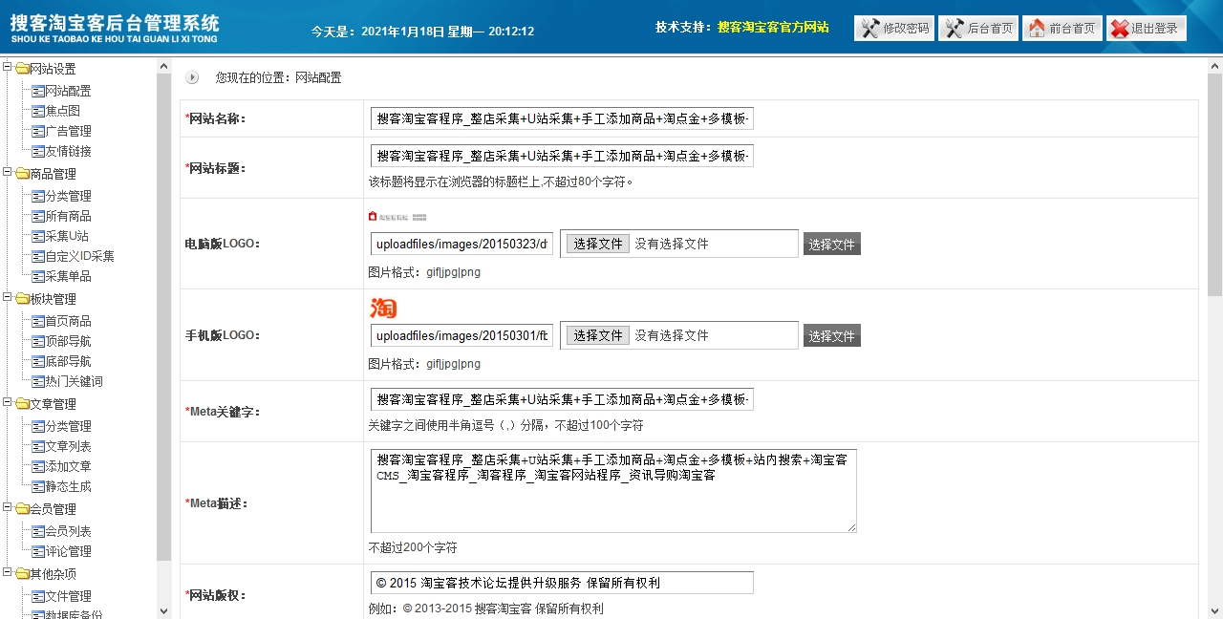Click the breadcrumb arrow icon before 您现在的位置
Image resolution: width=1223 pixels, height=619 pixels.
click(x=192, y=77)
